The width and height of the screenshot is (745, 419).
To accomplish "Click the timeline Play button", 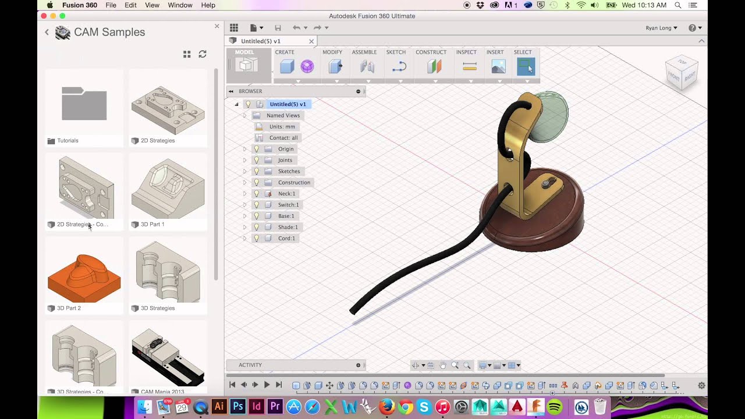I will tap(267, 385).
